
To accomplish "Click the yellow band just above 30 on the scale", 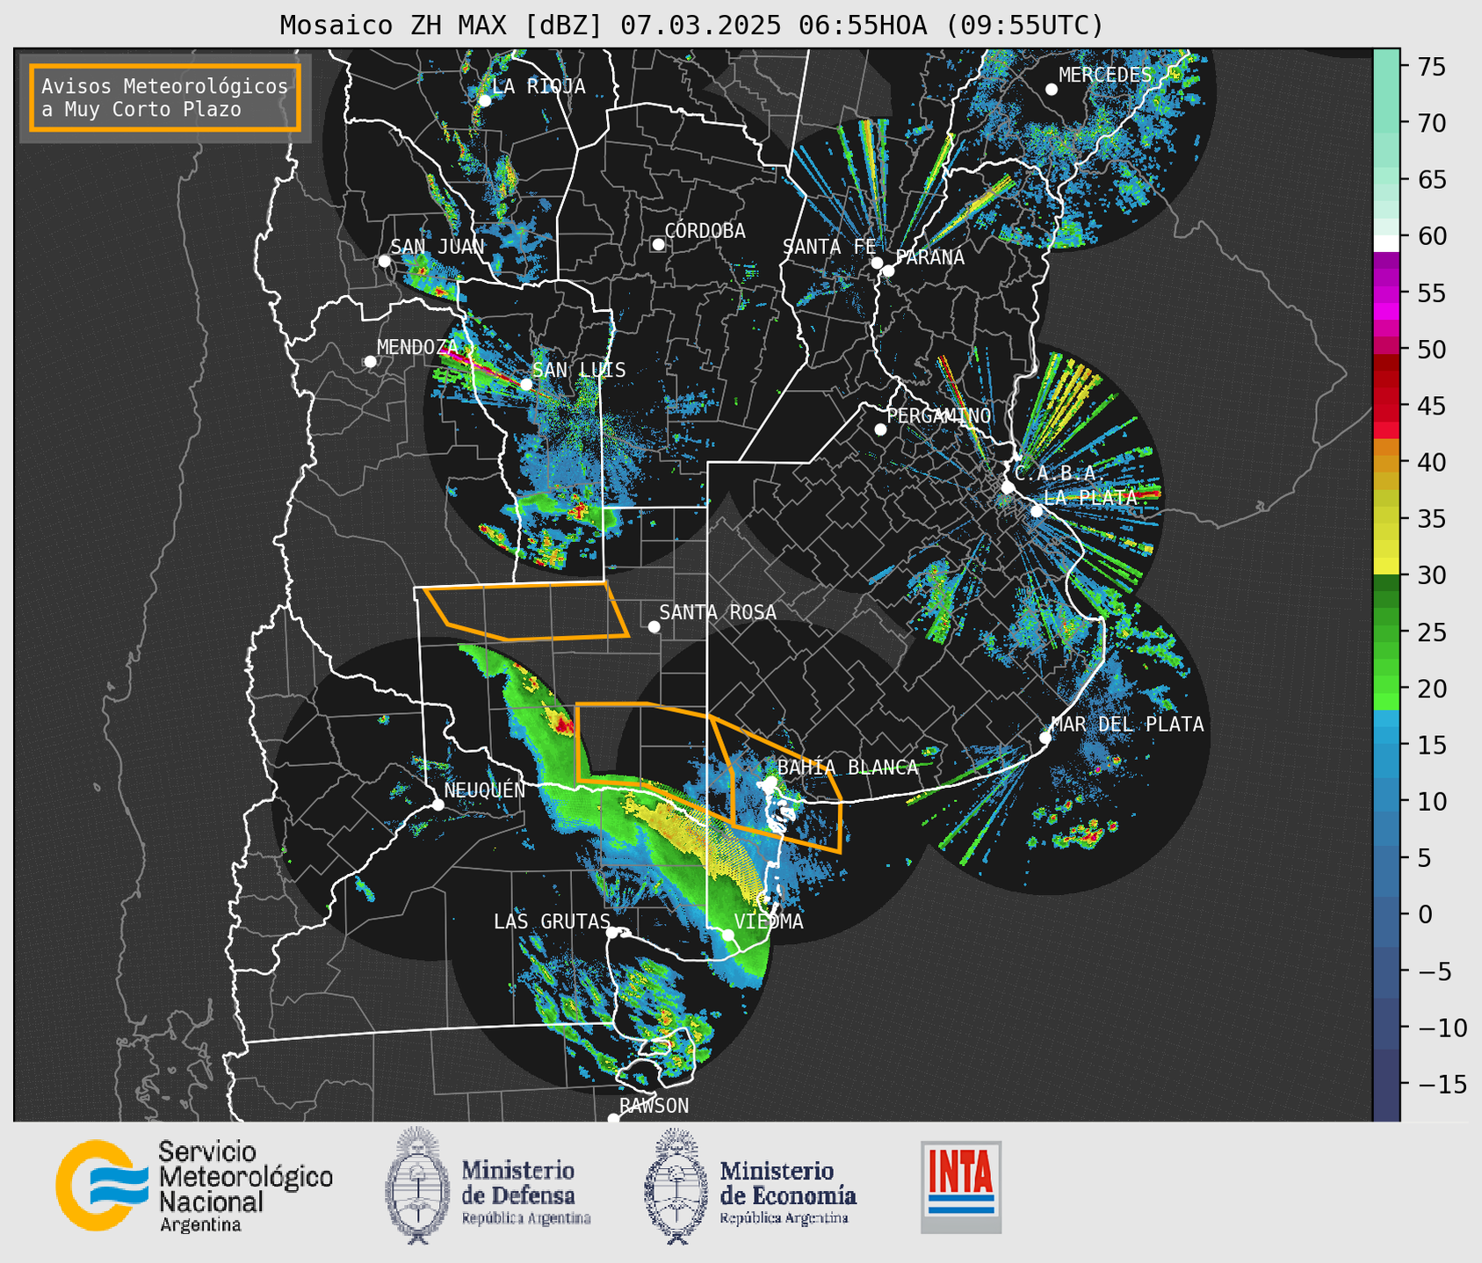I will click(1386, 565).
